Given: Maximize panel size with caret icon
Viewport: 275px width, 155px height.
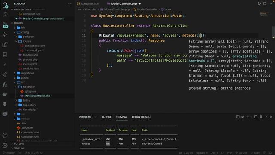Looking at the screenshot, I should (266, 117).
